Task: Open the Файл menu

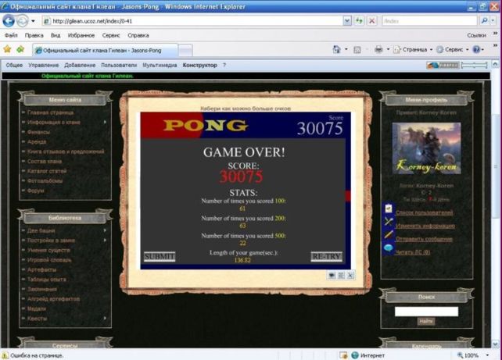Action: coord(11,35)
